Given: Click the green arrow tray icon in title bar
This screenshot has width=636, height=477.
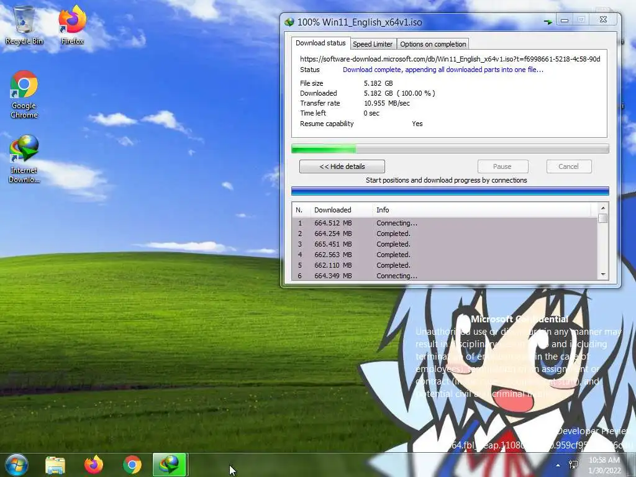Looking at the screenshot, I should (x=548, y=22).
